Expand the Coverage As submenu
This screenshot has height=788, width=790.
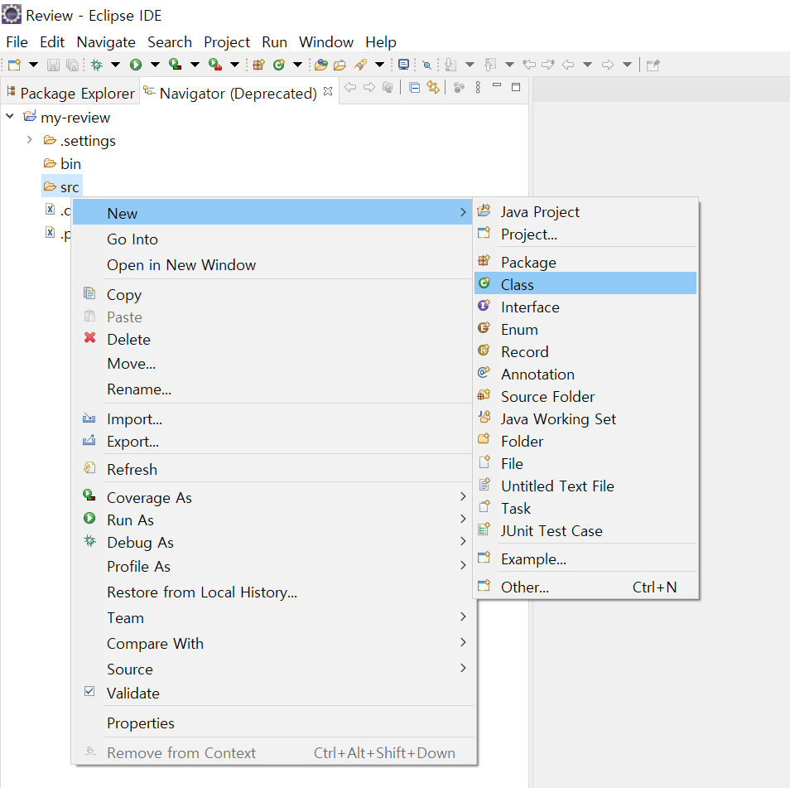[x=272, y=498]
